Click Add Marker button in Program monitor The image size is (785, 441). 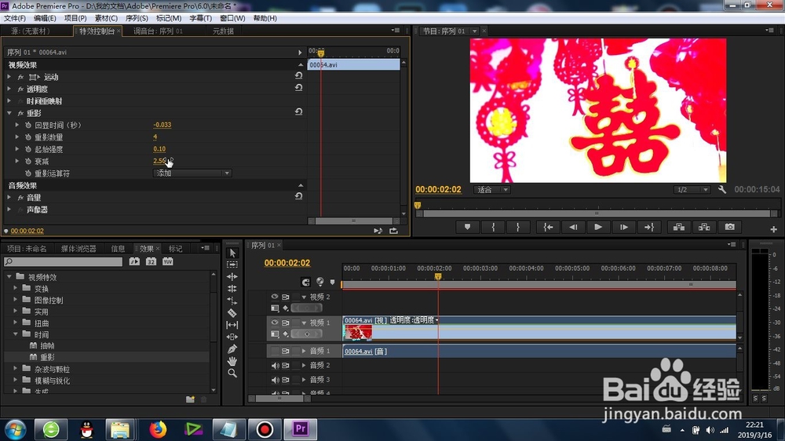tap(468, 228)
